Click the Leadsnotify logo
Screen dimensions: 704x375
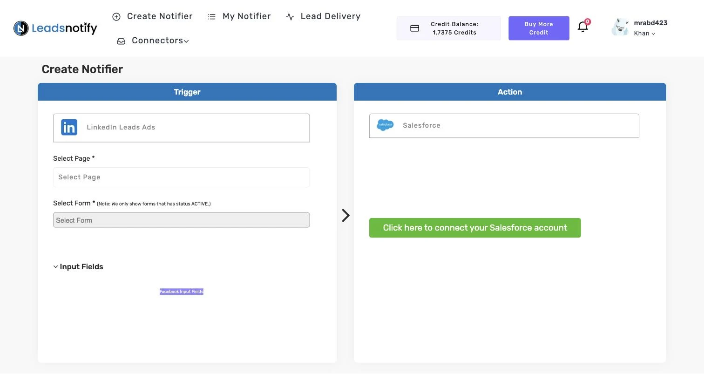(55, 28)
